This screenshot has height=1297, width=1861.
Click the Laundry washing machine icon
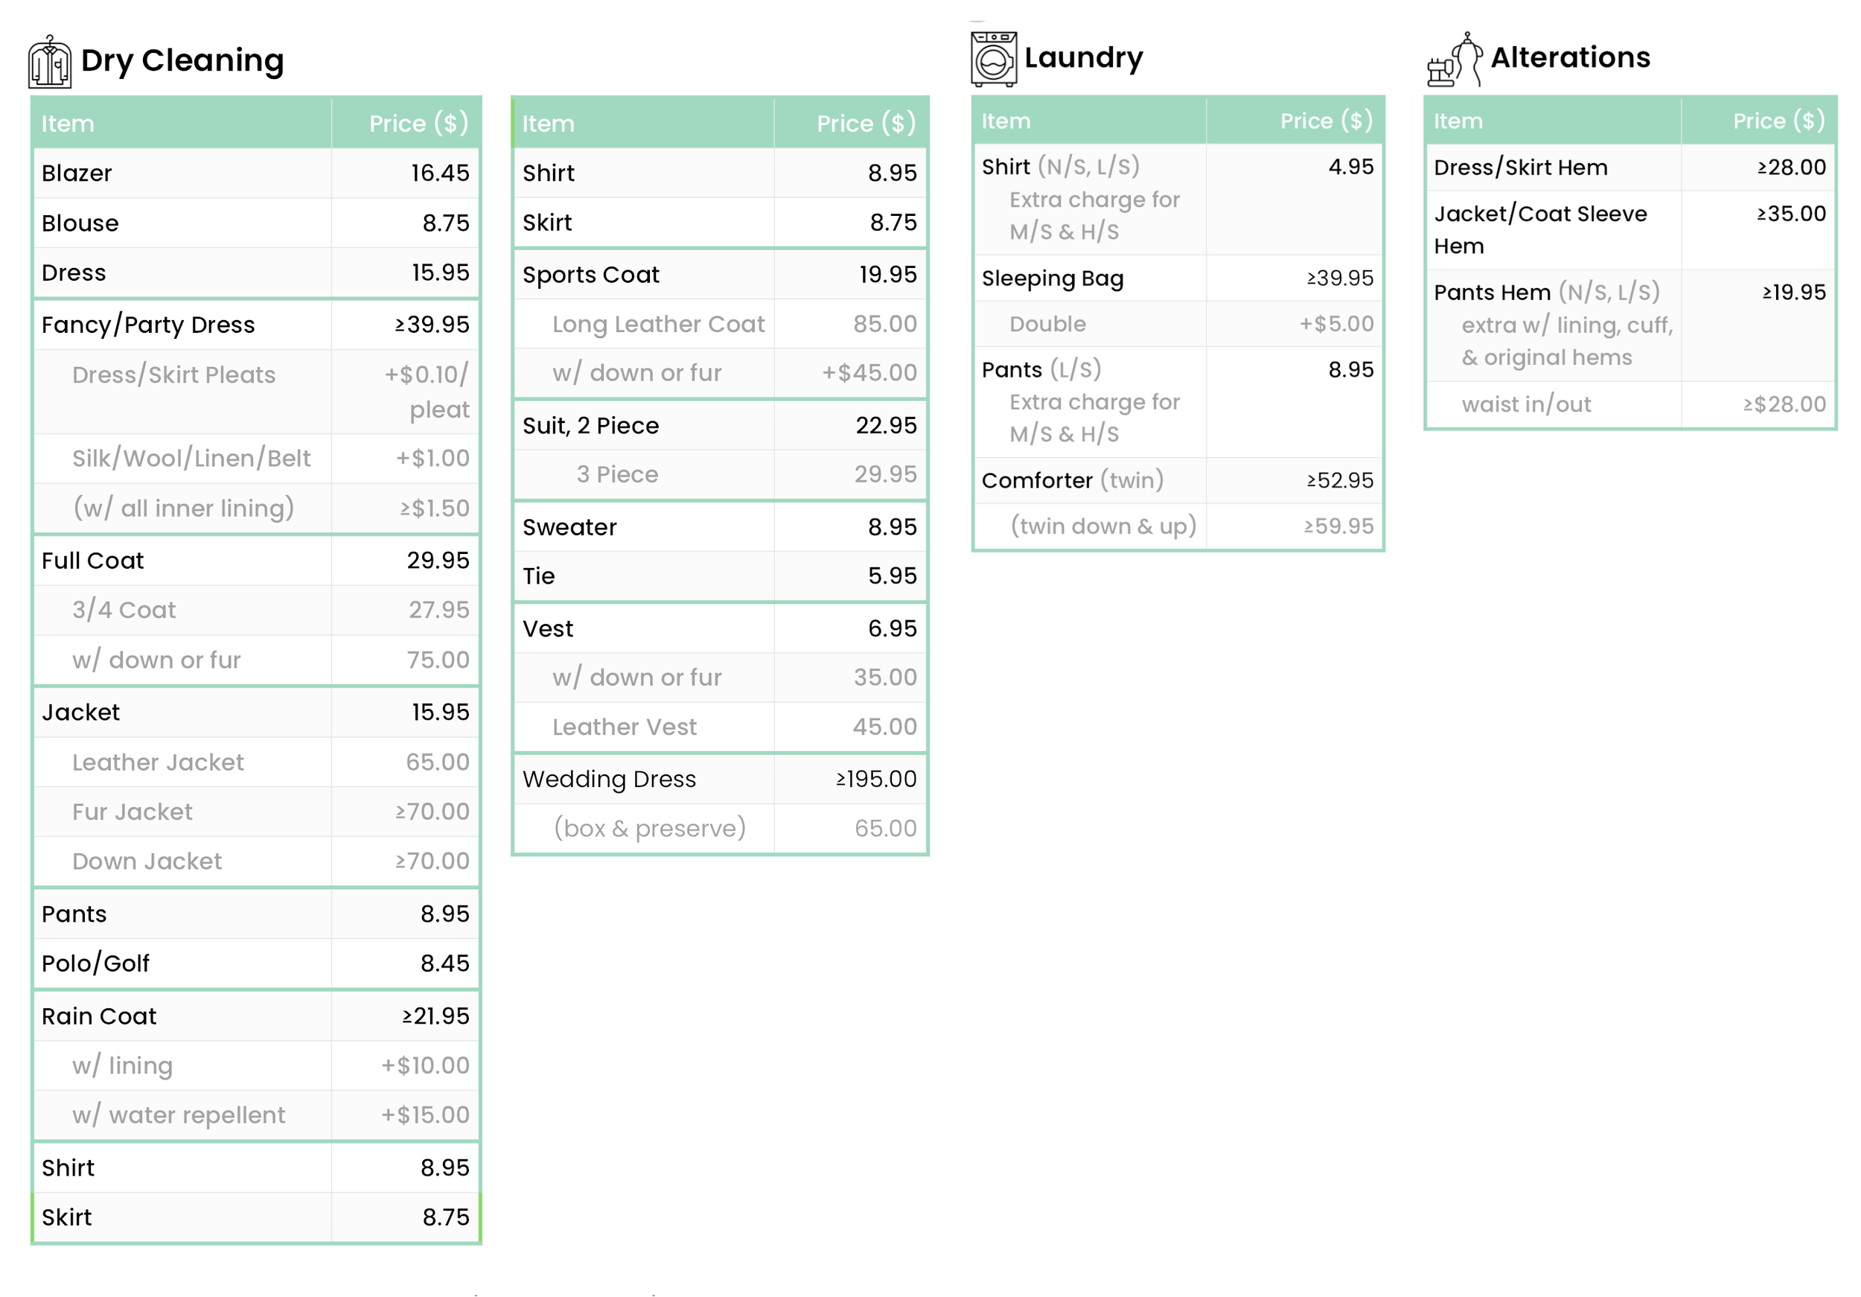pos(993,59)
